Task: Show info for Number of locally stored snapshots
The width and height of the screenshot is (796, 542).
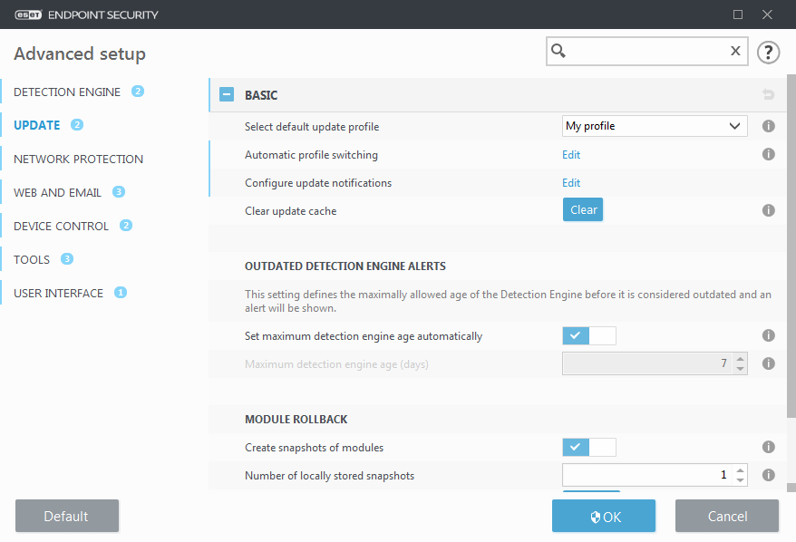Action: [x=769, y=475]
